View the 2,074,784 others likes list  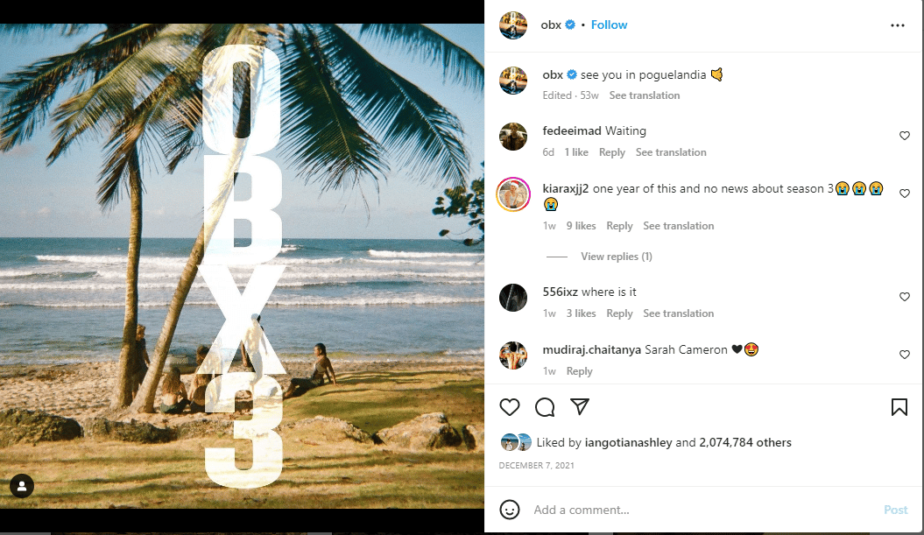tap(745, 443)
